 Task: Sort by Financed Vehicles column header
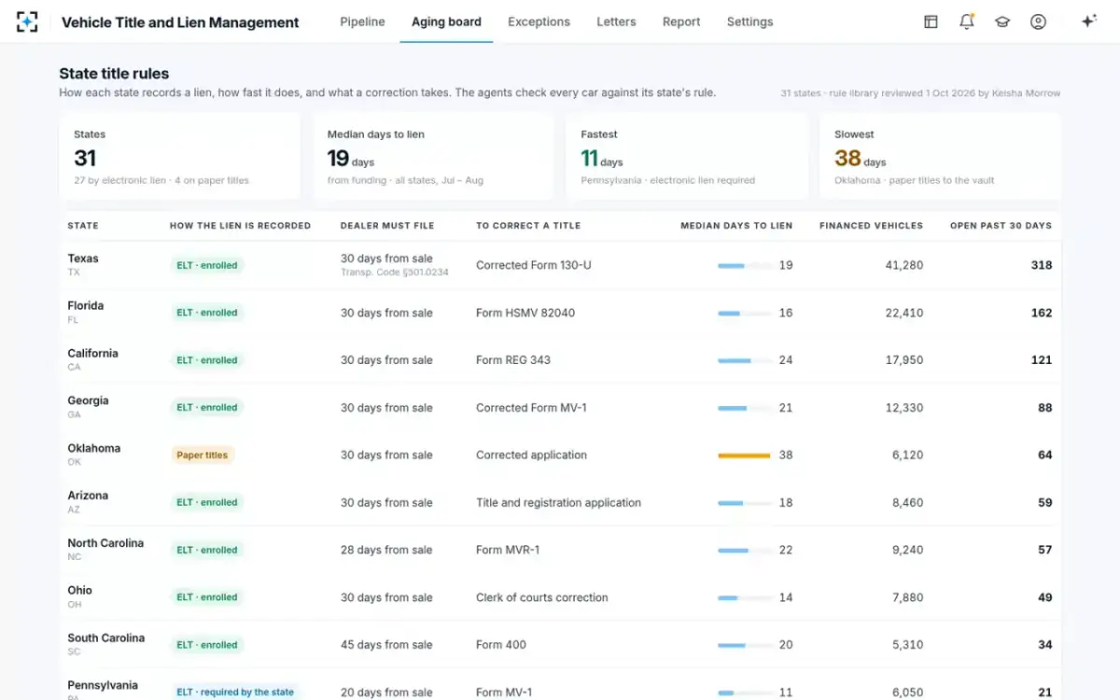871,226
